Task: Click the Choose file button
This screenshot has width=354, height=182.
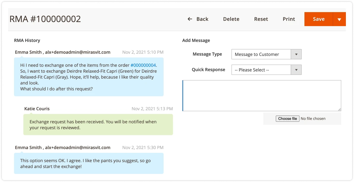Action: (287, 118)
